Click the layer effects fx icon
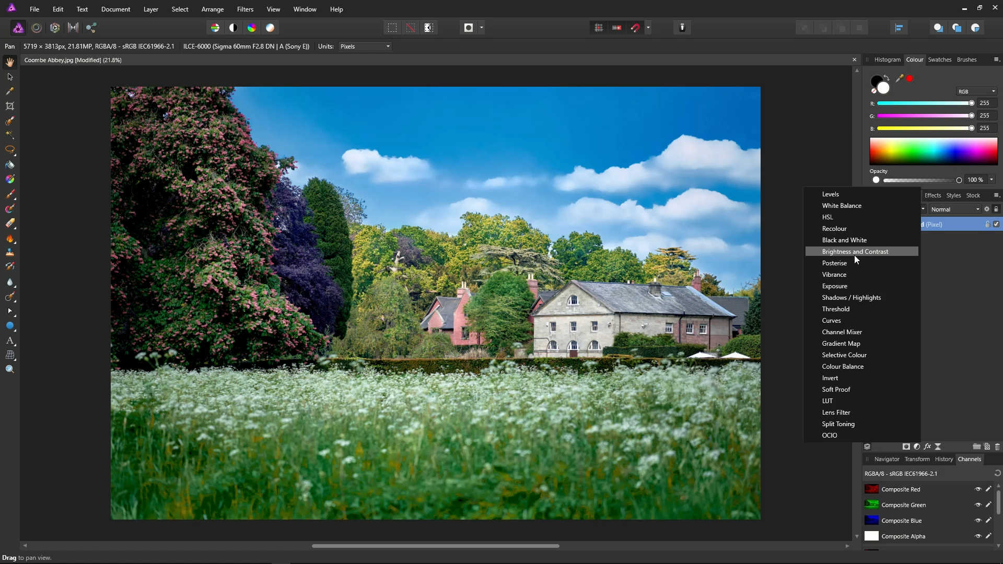Viewport: 1003px width, 564px height. pyautogui.click(x=927, y=446)
